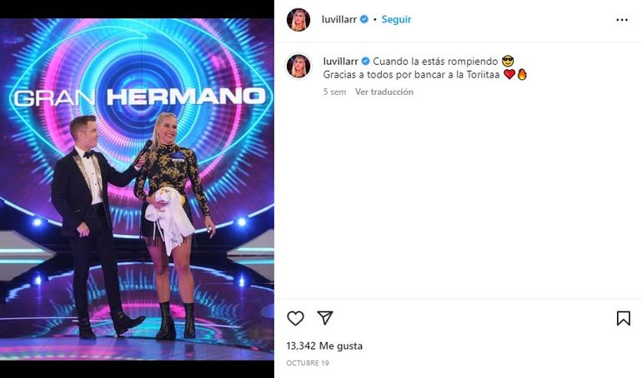Screen dimensions: 642x378
Task: Like the post with heart icon
Action: coord(295,318)
